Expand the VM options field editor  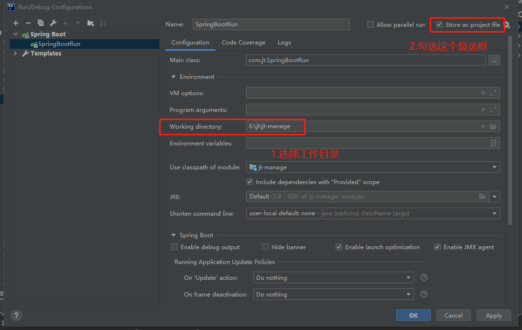493,93
